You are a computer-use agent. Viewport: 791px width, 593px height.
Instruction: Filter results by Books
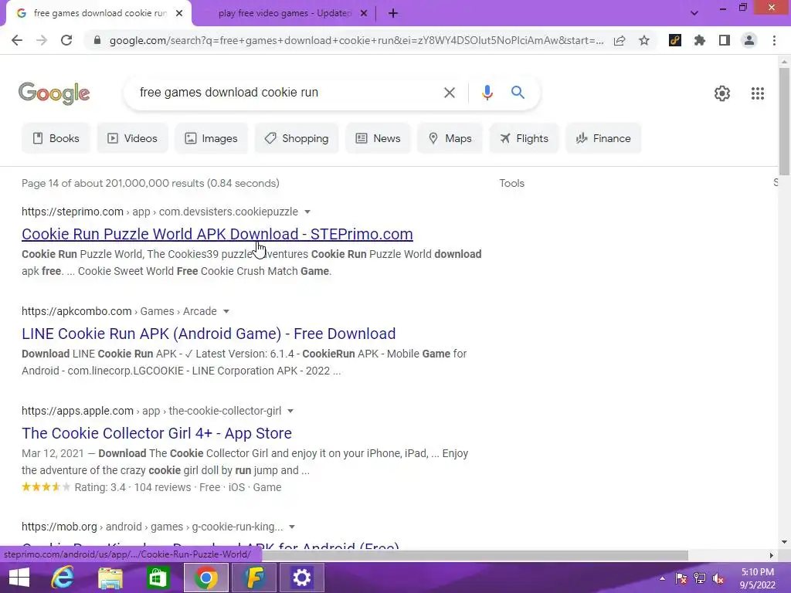tap(56, 138)
